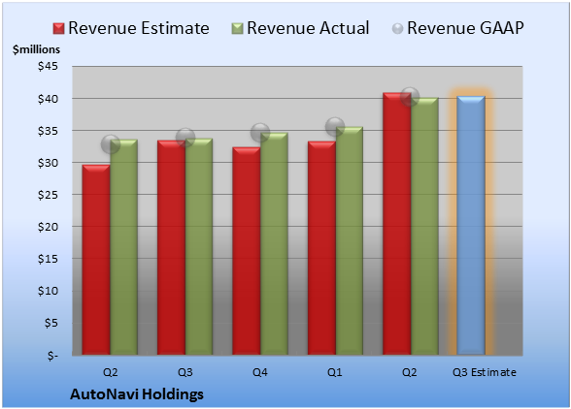Select the "Q3" quarter axis label
The image size is (571, 409).
click(185, 372)
